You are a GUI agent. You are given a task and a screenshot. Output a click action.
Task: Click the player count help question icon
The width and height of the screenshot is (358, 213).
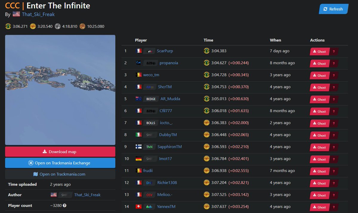pos(64,206)
